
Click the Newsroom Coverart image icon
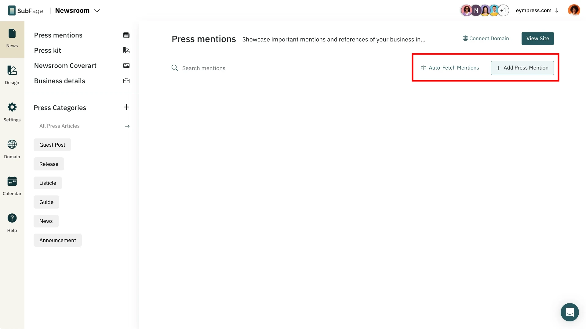click(126, 66)
